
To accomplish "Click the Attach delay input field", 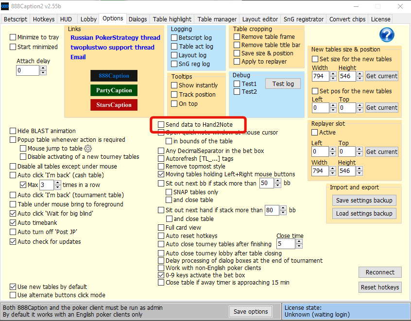I will 28,70.
